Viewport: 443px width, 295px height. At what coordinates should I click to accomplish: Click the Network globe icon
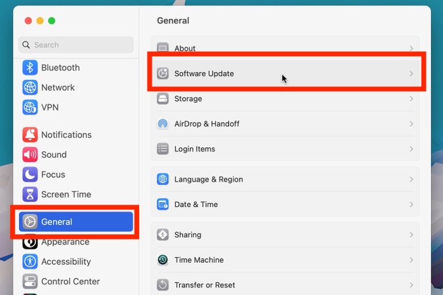30,87
